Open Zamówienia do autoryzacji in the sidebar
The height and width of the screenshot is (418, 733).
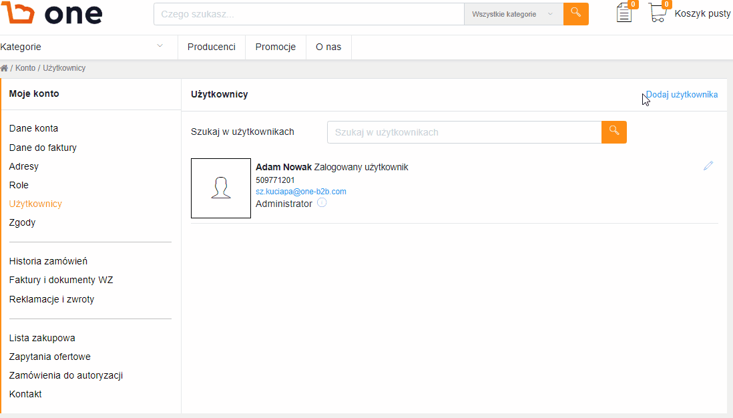pyautogui.click(x=66, y=375)
